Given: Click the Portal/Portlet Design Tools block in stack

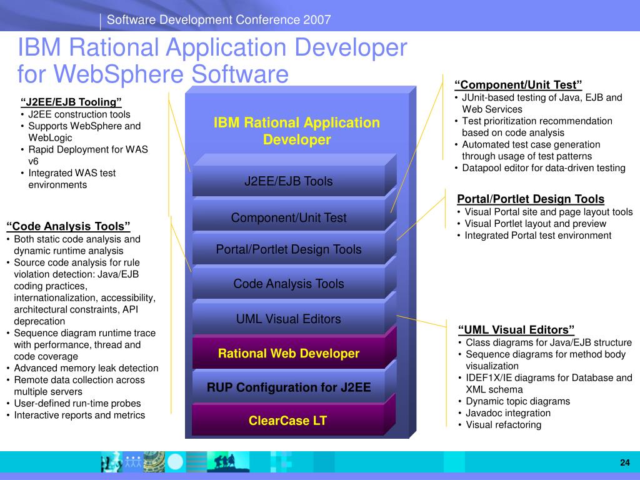Looking at the screenshot, I should tap(289, 249).
